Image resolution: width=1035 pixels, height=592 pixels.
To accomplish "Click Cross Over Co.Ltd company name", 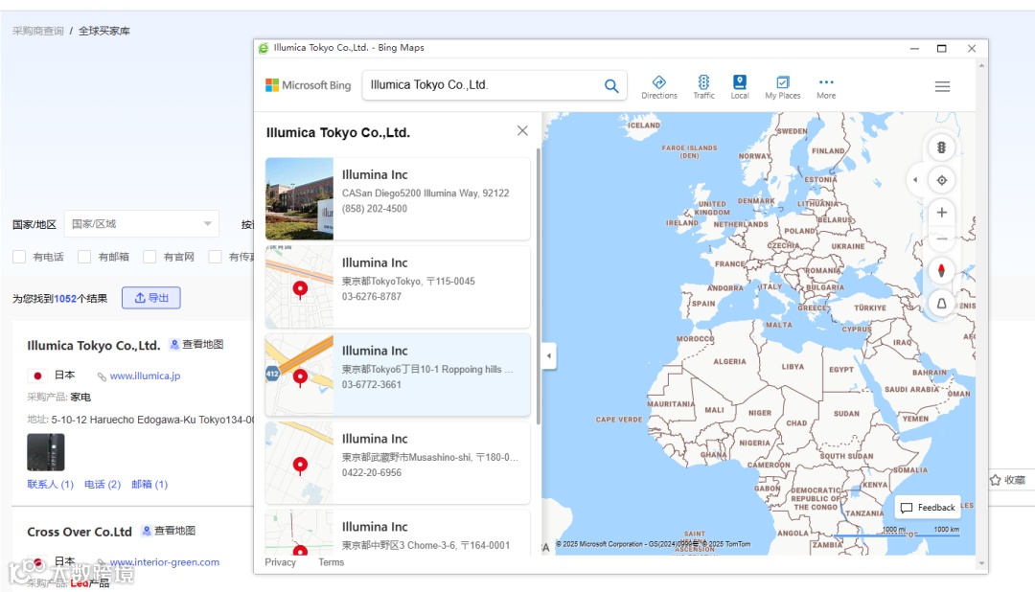I will pos(80,532).
